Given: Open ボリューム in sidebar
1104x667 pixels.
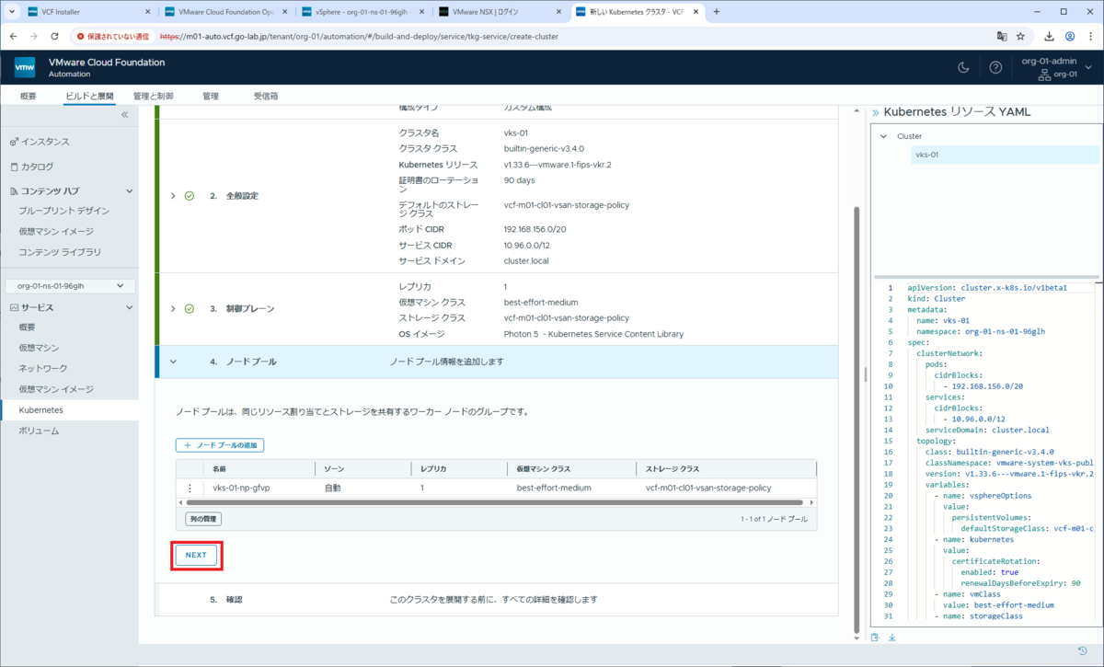Looking at the screenshot, I should coord(39,431).
